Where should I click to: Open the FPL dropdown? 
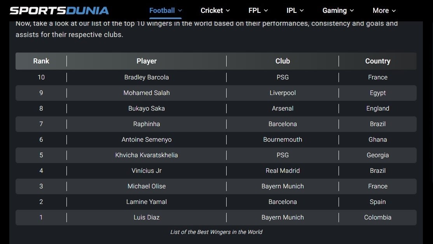pyautogui.click(x=258, y=11)
